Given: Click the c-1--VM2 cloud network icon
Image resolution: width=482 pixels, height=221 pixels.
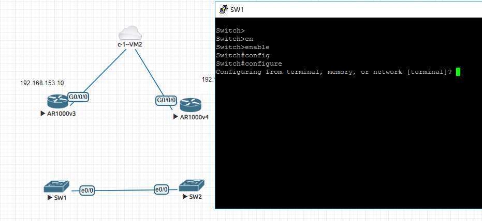Looking at the screenshot, I should coord(129,34).
